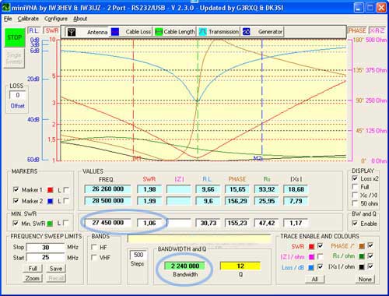Toggle the VHF bands checkbox
Screen dimensions: 389x296
pos(94,258)
